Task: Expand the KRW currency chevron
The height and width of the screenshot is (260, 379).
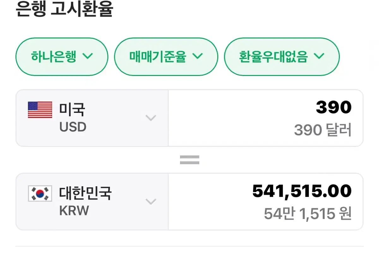Action: click(151, 201)
